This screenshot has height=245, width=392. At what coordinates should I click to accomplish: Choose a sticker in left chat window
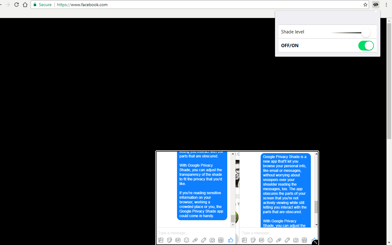(169, 240)
